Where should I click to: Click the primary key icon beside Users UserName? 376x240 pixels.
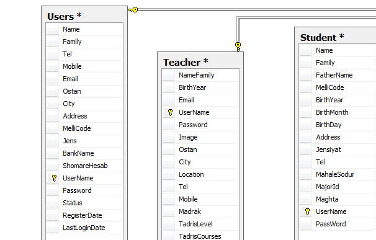tap(54, 178)
